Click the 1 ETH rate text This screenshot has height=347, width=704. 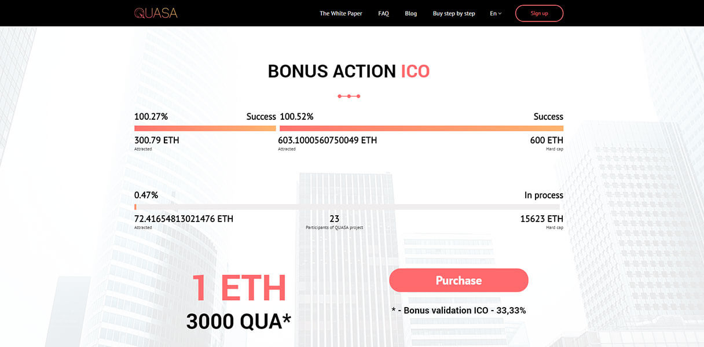pos(239,288)
